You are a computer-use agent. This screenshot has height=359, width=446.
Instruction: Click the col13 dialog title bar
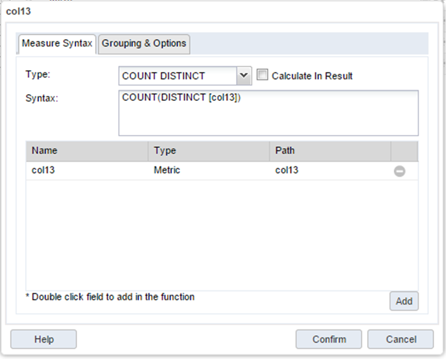pos(221,11)
